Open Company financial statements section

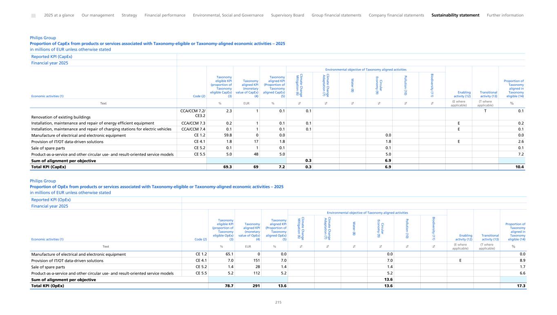tap(396, 16)
